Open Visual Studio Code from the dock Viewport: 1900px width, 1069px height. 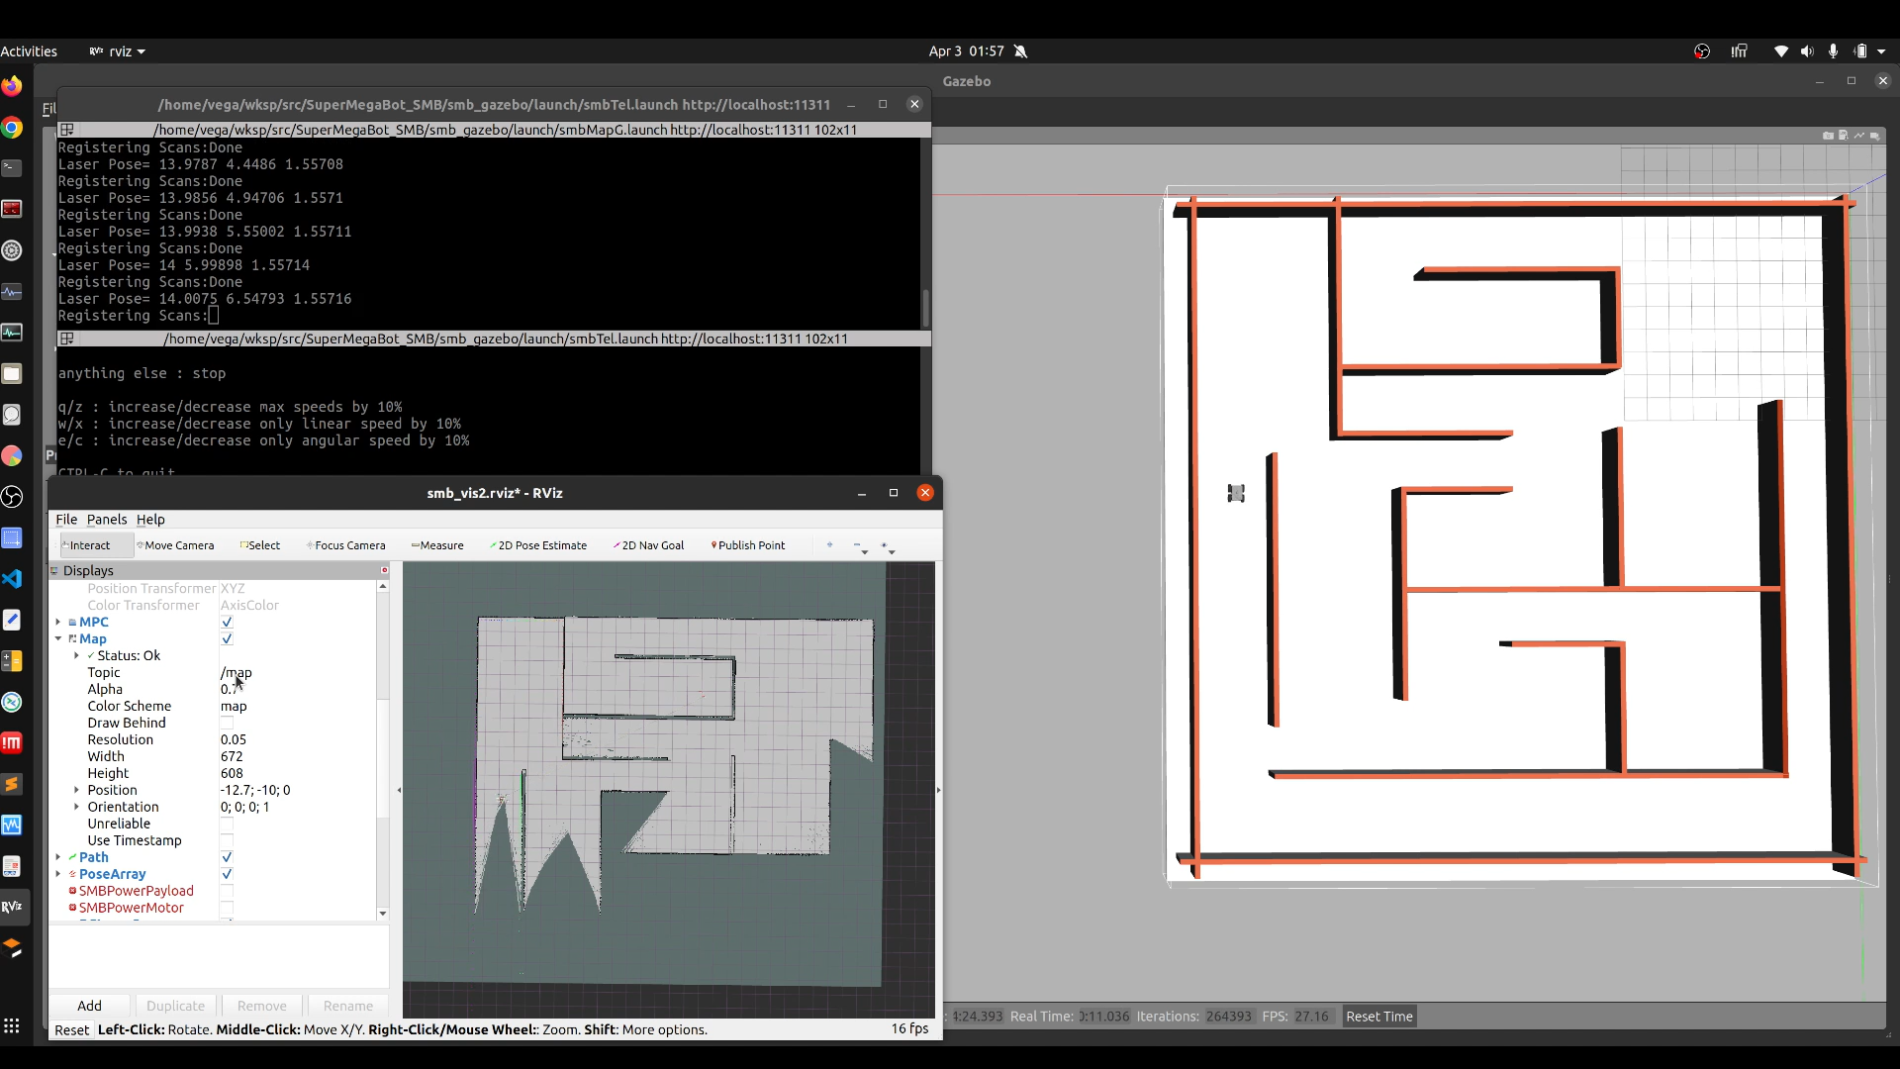click(12, 579)
